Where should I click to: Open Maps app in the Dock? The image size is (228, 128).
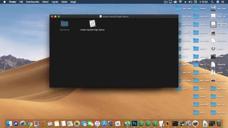coord(70,123)
